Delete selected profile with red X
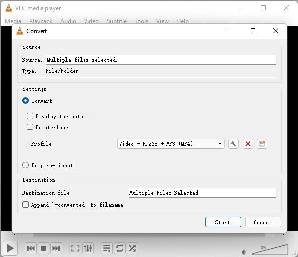298x257 pixels. pyautogui.click(x=248, y=144)
